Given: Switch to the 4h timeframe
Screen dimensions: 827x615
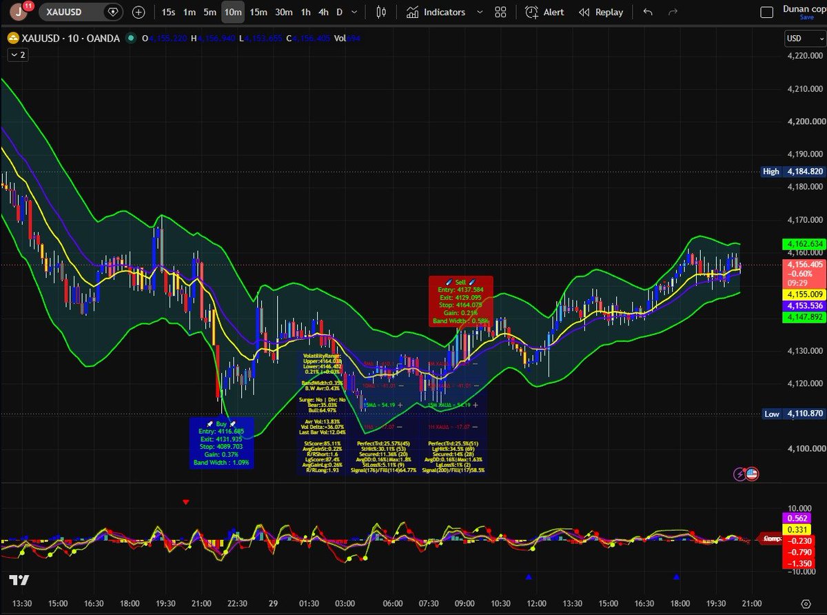Looking at the screenshot, I should [323, 12].
